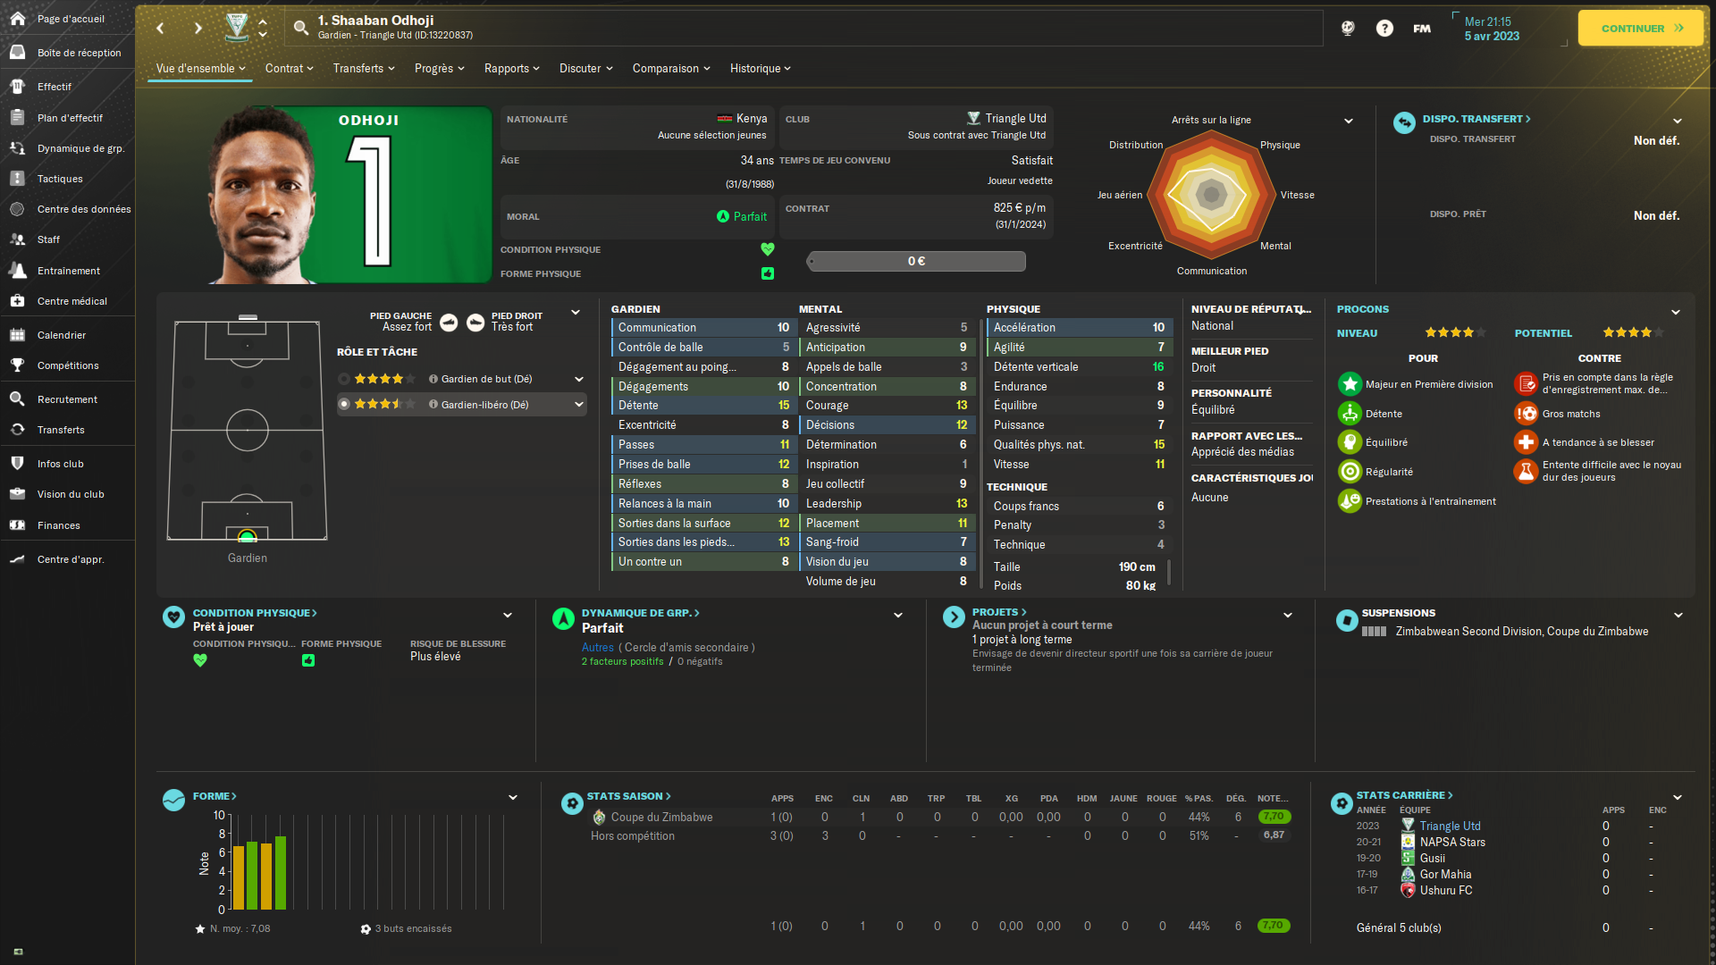Expand the Dispo. Transfert panel chevron
This screenshot has width=1716, height=965.
coord(1678,121)
